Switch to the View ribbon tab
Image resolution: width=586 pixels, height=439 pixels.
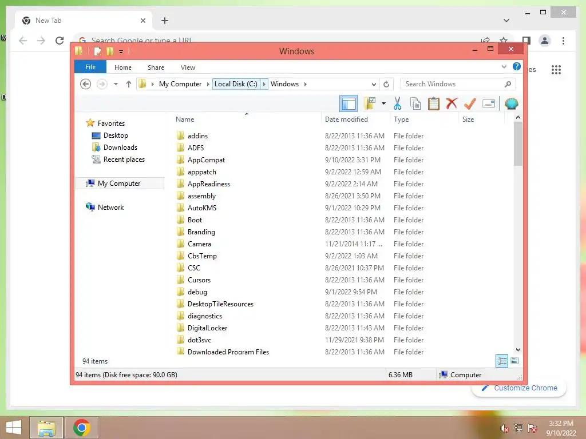point(188,67)
